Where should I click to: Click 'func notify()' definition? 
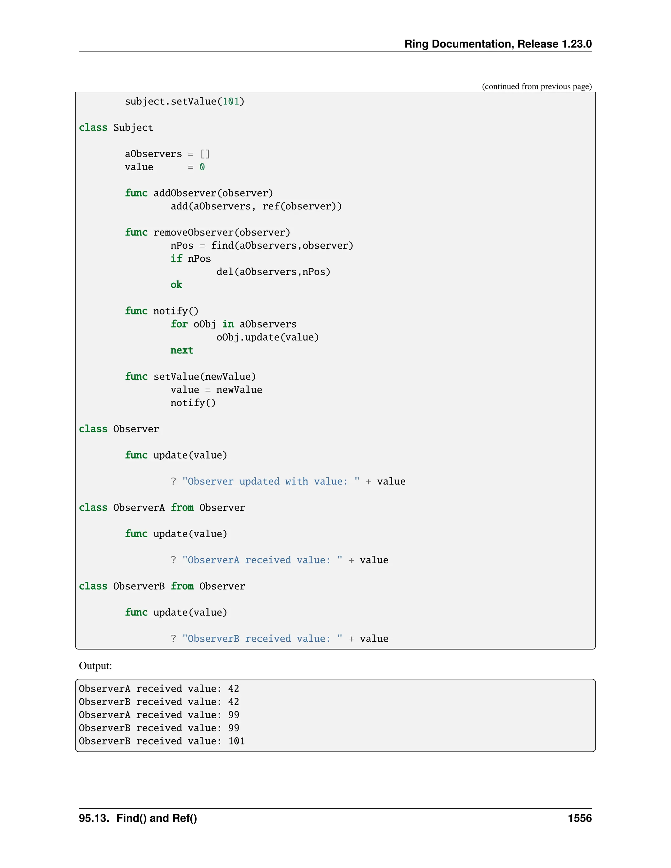click(162, 311)
